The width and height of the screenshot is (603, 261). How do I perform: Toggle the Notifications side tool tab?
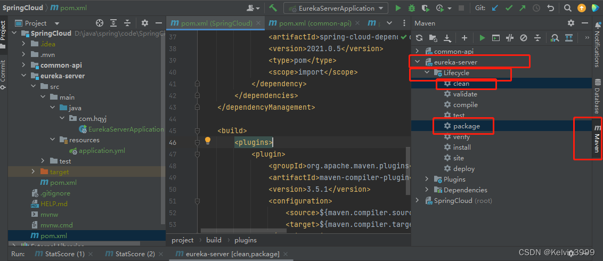point(597,45)
